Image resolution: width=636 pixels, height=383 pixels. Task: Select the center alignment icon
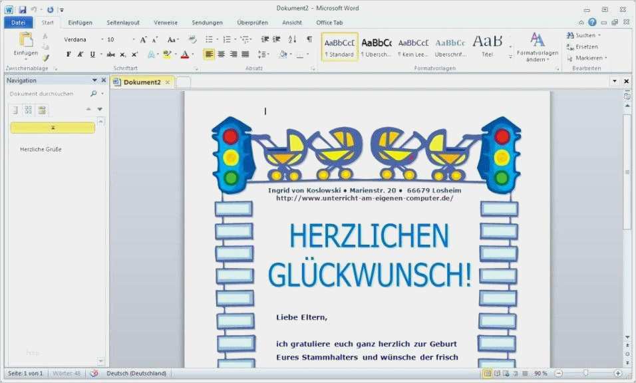[222, 55]
